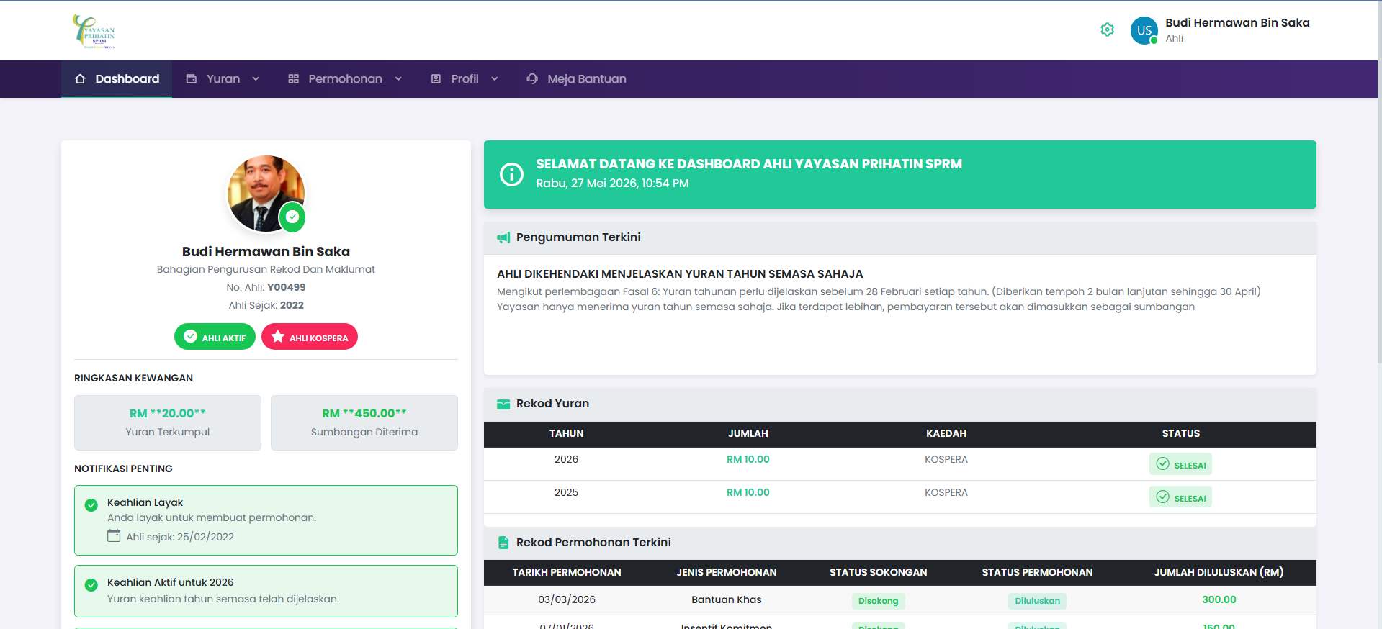Click the TAHUN column header
Viewport: 1382px width, 629px height.
click(x=566, y=434)
